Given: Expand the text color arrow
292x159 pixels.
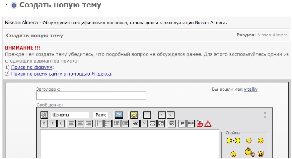Looking at the screenshot, I should pyautogui.click(x=125, y=115).
